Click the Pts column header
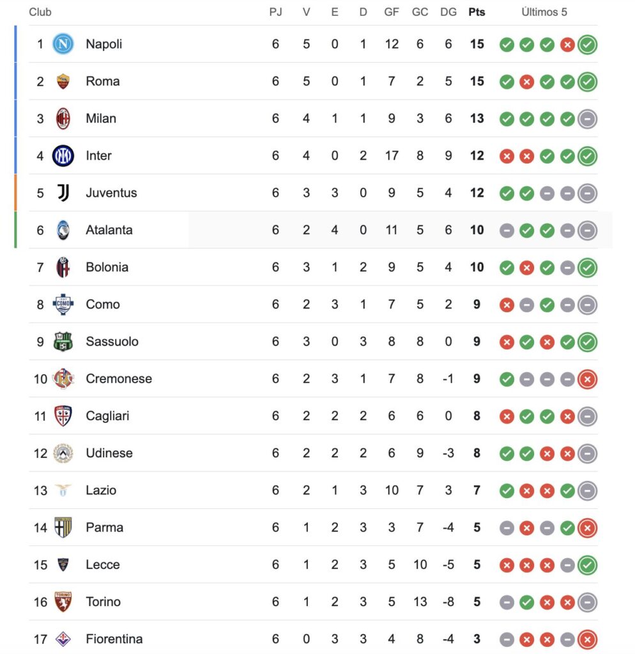The height and width of the screenshot is (654, 635). coord(477,12)
